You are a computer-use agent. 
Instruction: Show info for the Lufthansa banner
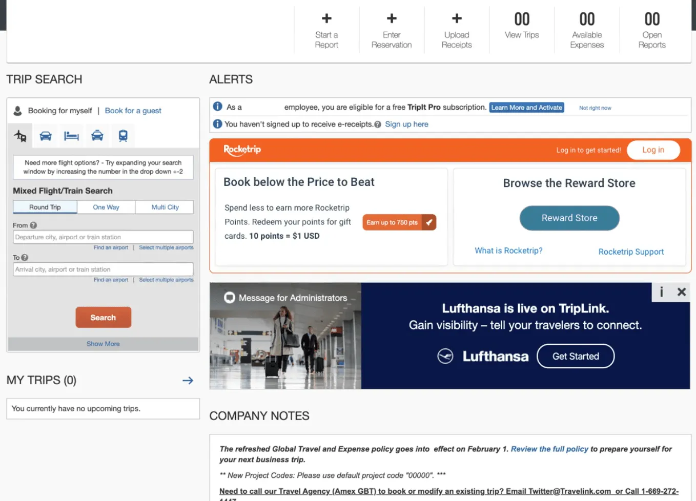tap(661, 292)
